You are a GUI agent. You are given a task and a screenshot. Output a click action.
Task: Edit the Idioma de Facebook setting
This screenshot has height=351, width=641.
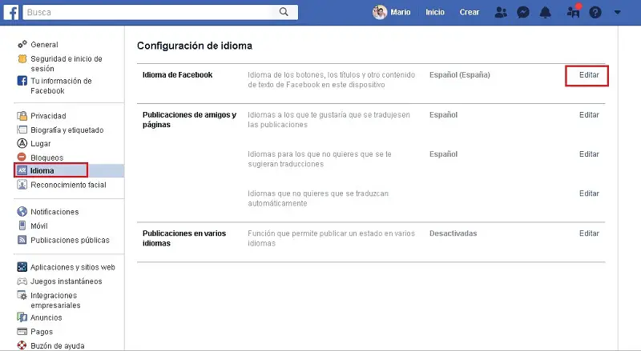[589, 75]
